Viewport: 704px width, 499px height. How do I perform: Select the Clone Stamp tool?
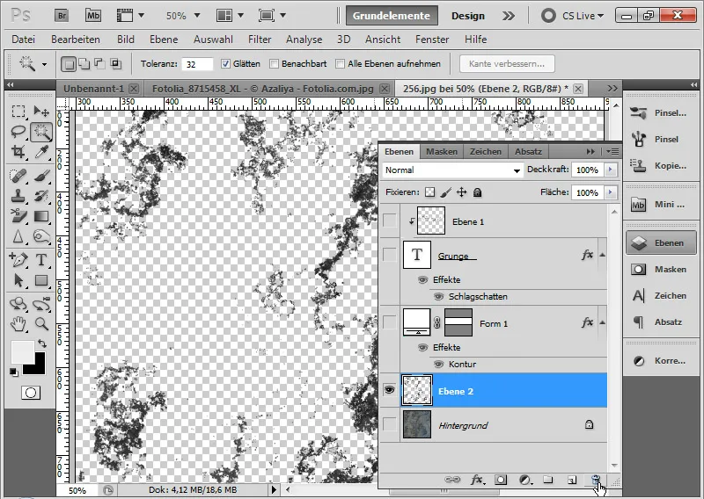click(x=18, y=196)
